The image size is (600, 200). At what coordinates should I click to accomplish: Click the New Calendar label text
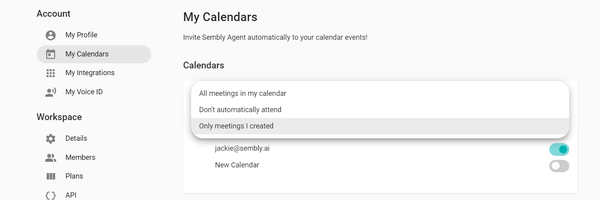pyautogui.click(x=237, y=165)
